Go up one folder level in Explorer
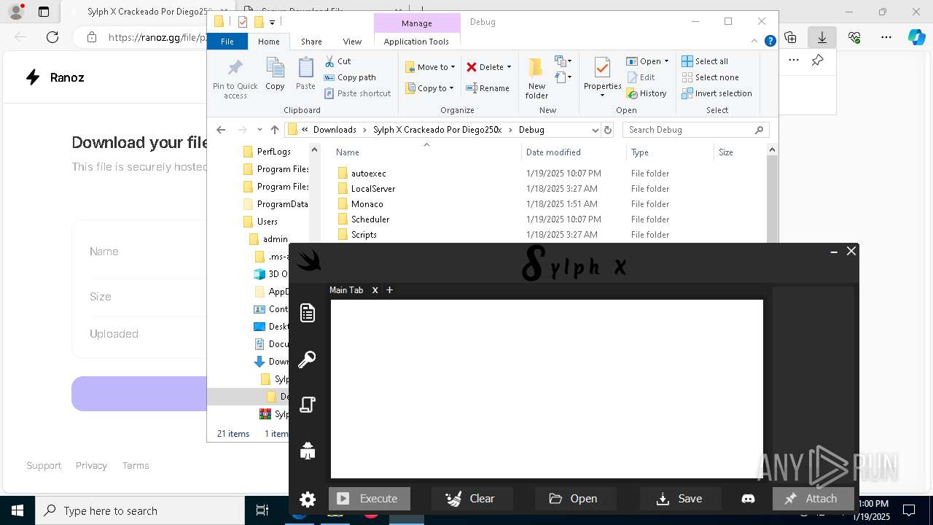Image resolution: width=933 pixels, height=525 pixels. point(274,130)
